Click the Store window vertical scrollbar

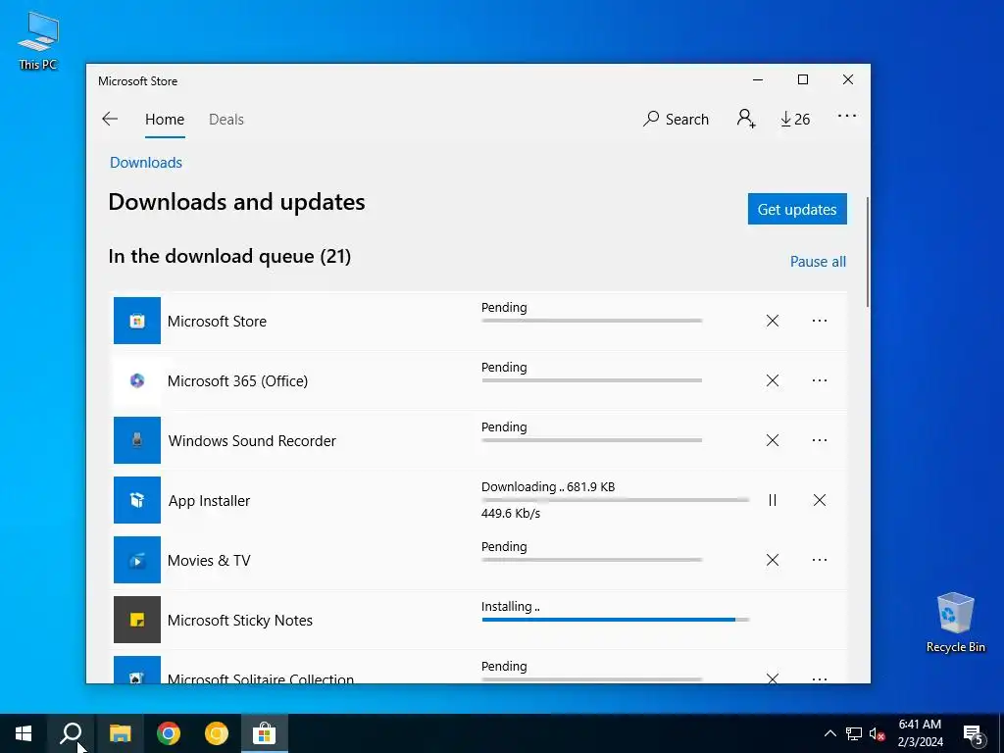point(868,252)
